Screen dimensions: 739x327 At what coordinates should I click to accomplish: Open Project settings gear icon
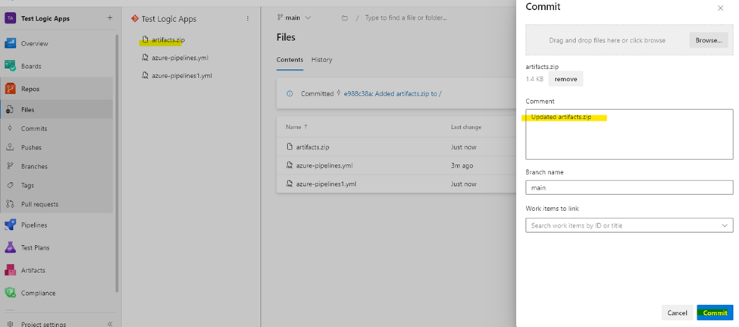point(10,324)
